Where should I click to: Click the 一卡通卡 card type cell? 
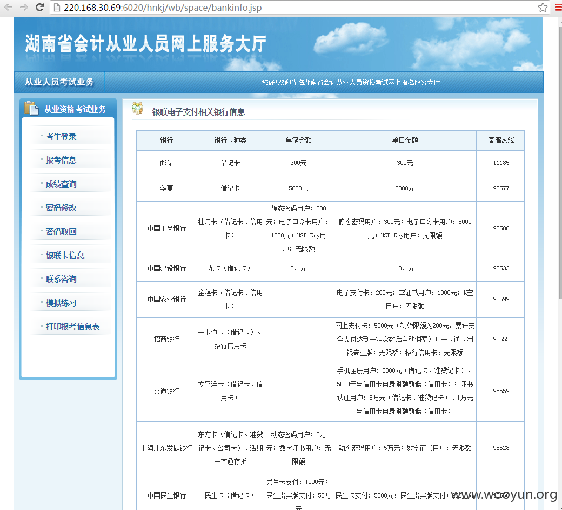coord(230,339)
